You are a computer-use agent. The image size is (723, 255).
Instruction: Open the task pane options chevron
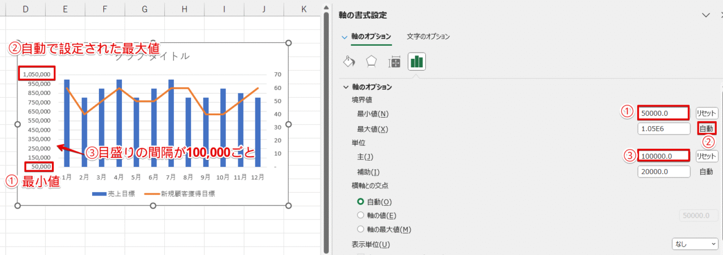704,15
